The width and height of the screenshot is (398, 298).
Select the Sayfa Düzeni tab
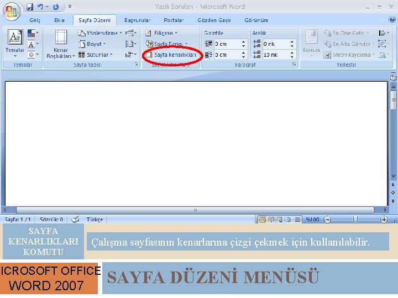point(95,20)
